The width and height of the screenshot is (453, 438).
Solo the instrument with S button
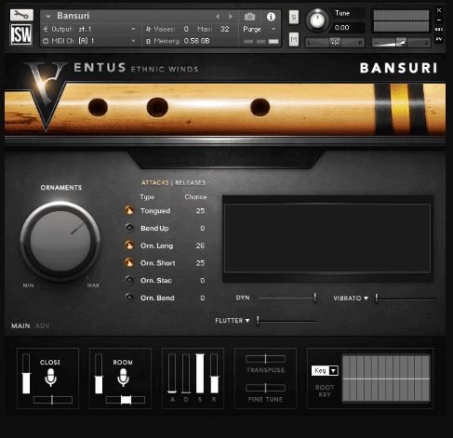[x=294, y=17]
